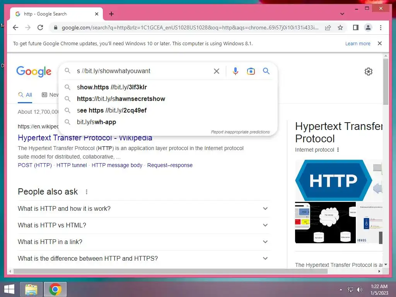The width and height of the screenshot is (396, 297).
Task: Click 'Report inappropriate predictions'
Action: point(240,132)
